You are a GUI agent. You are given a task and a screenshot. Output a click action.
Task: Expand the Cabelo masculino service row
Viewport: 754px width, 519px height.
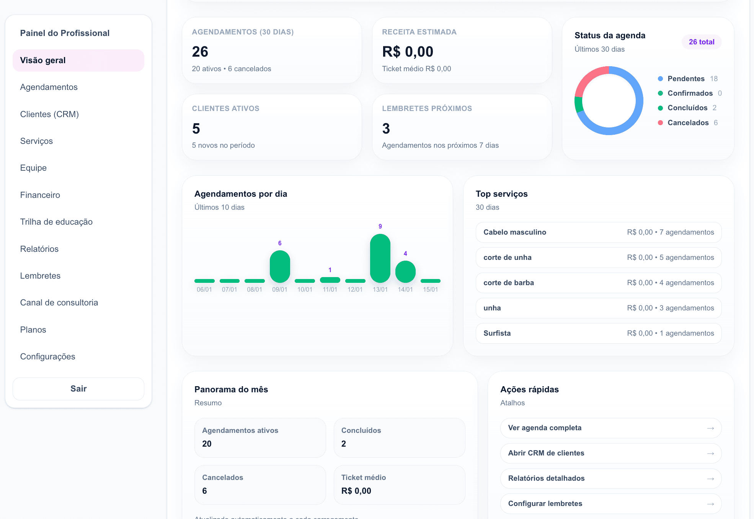(x=598, y=232)
